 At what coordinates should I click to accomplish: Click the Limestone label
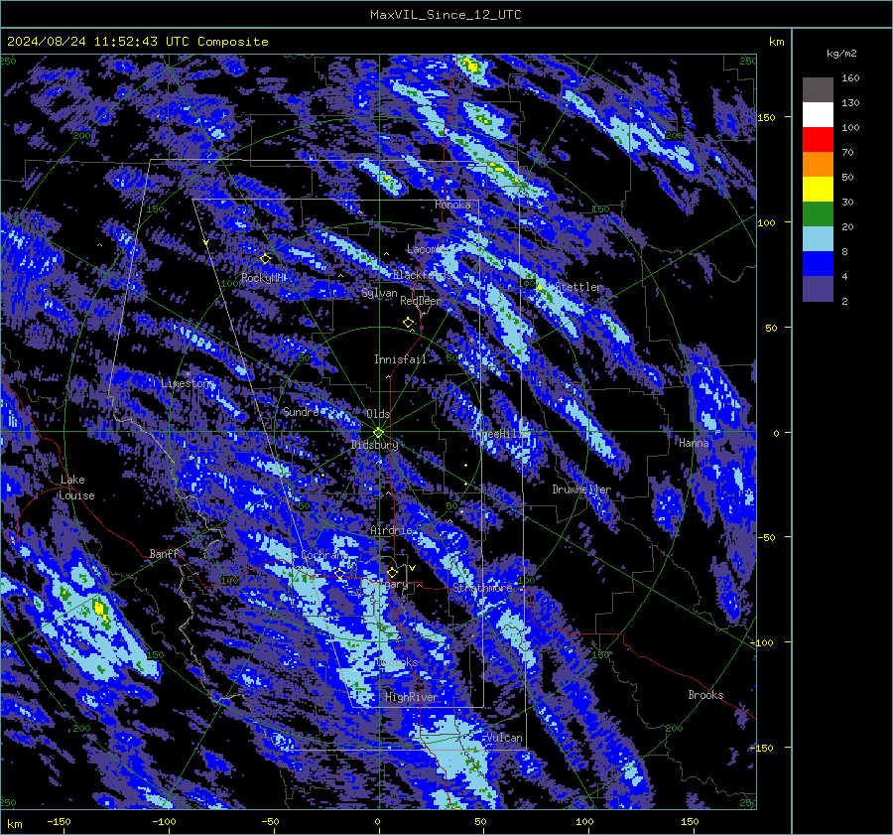tap(188, 383)
